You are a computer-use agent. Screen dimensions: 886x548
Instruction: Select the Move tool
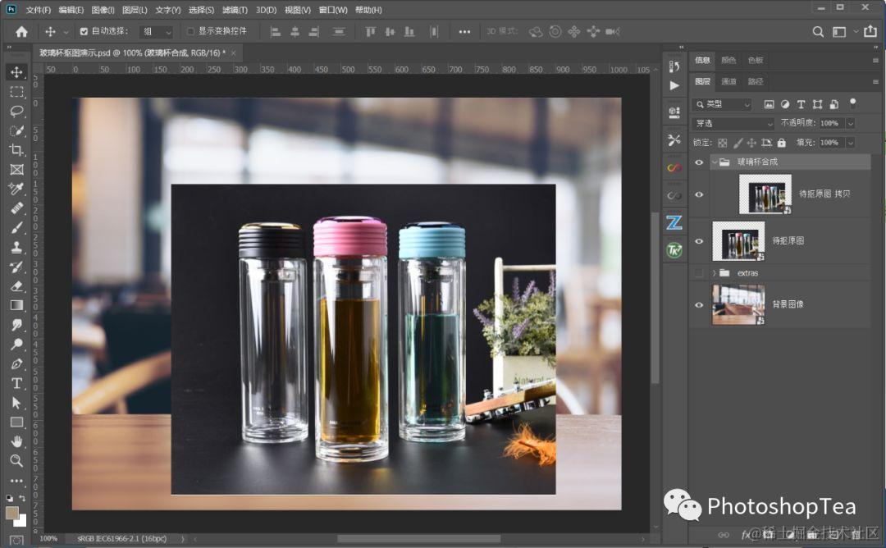[x=16, y=72]
